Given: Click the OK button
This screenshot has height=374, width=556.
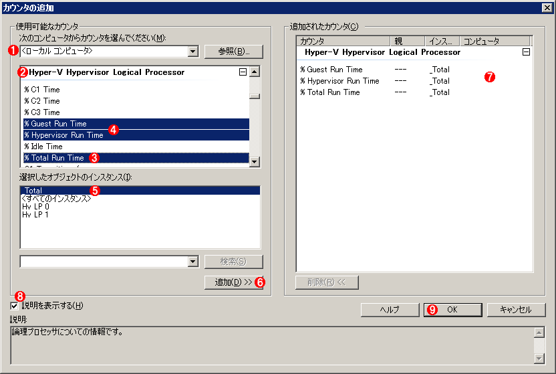Looking at the screenshot, I should point(453,310).
